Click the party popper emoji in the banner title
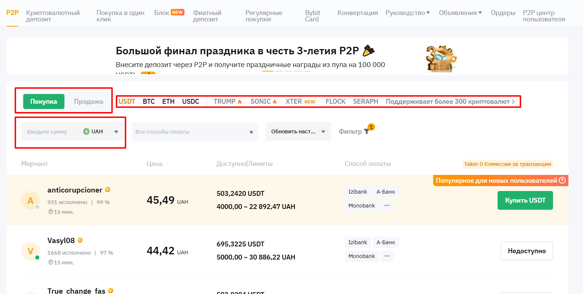This screenshot has height=294, width=583. coord(369,50)
